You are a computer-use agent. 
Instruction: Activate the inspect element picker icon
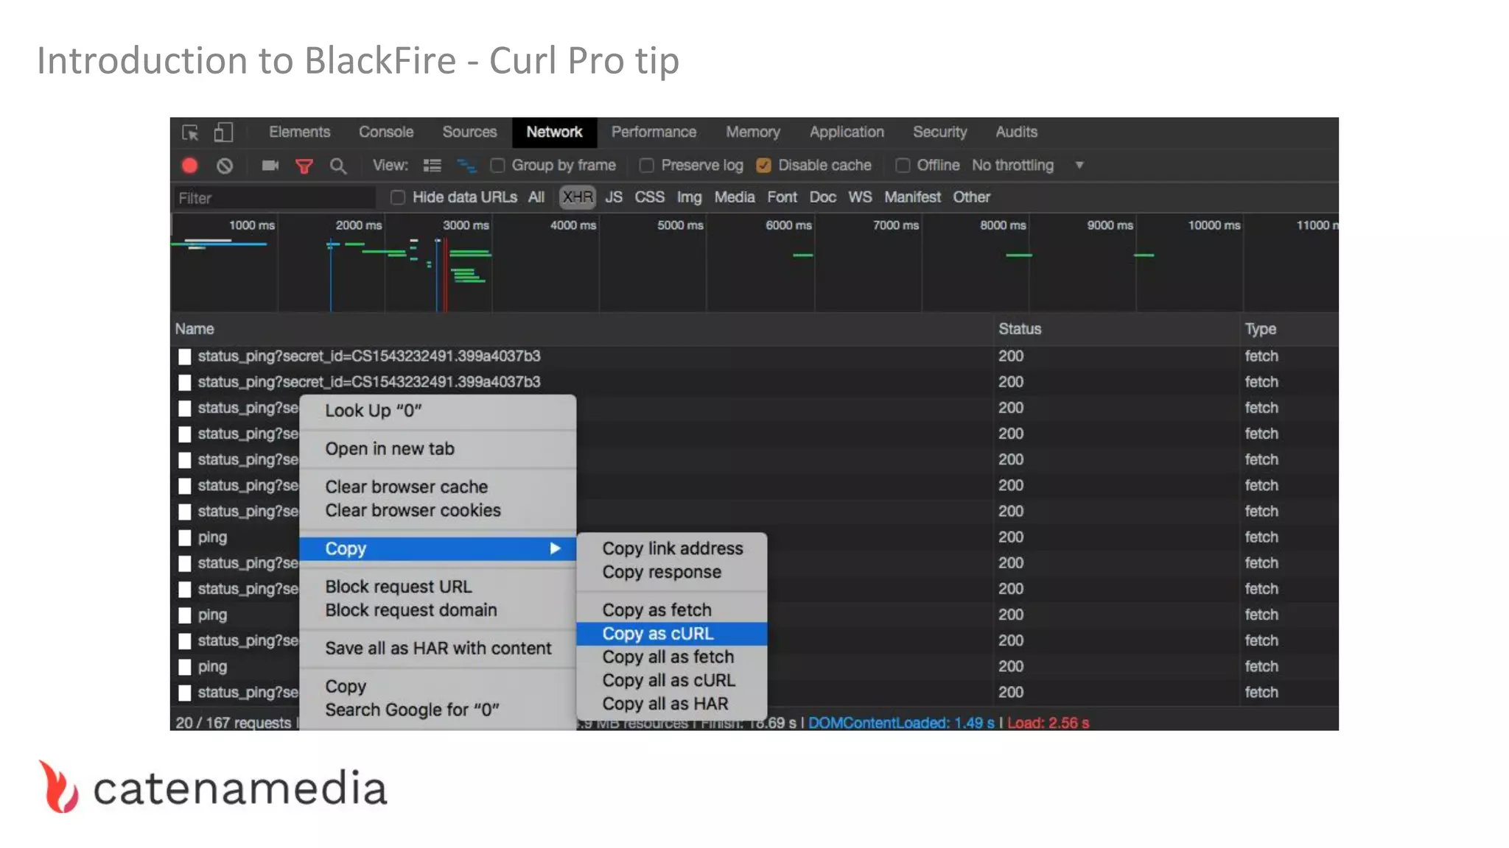coord(190,132)
